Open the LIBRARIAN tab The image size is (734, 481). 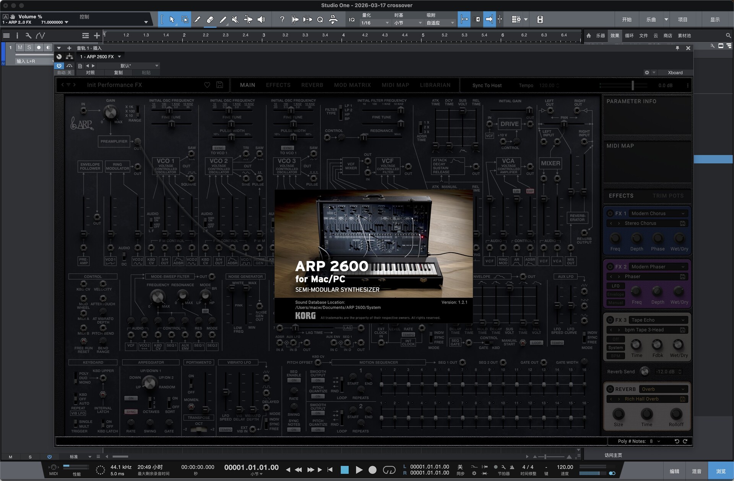coord(435,85)
